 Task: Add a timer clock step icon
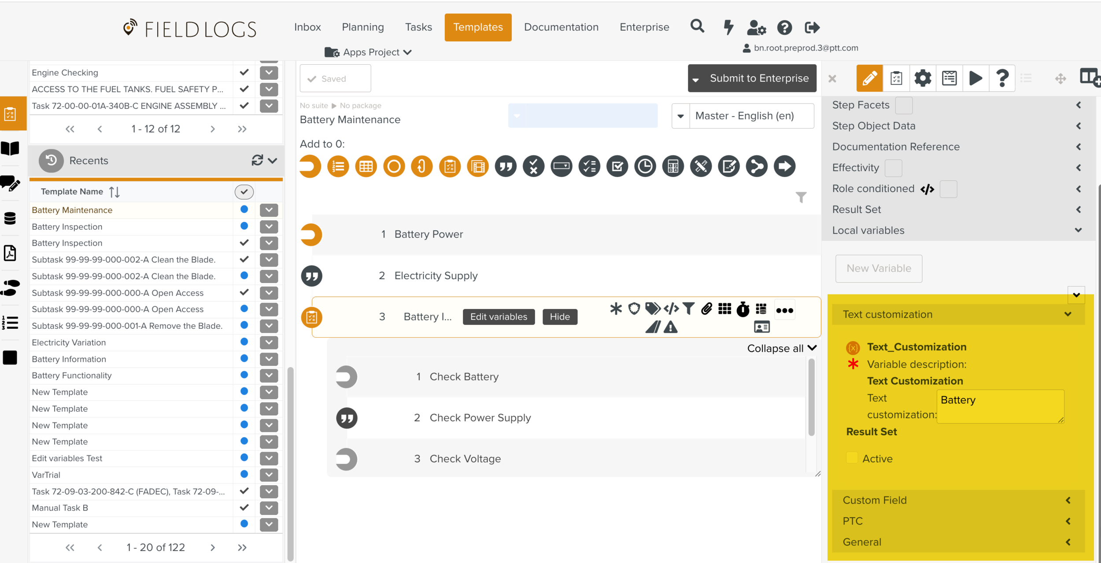click(x=645, y=166)
